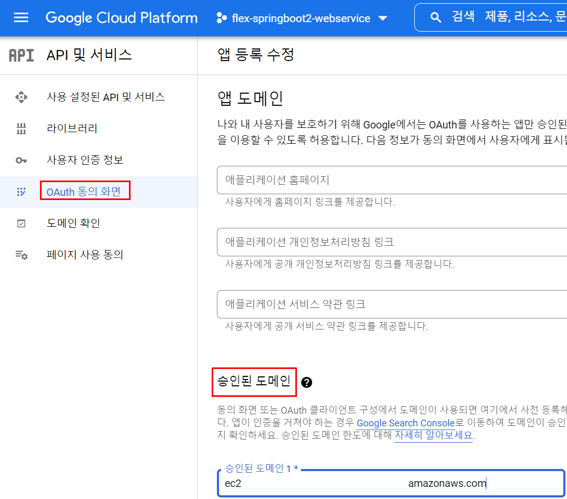The image size is (567, 499).
Task: Open the Google Search Console link
Action: tap(406, 423)
